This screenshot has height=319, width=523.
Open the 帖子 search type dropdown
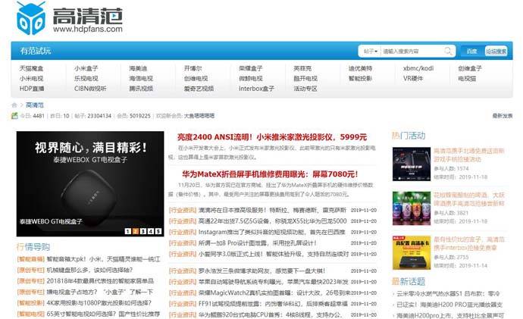370,52
